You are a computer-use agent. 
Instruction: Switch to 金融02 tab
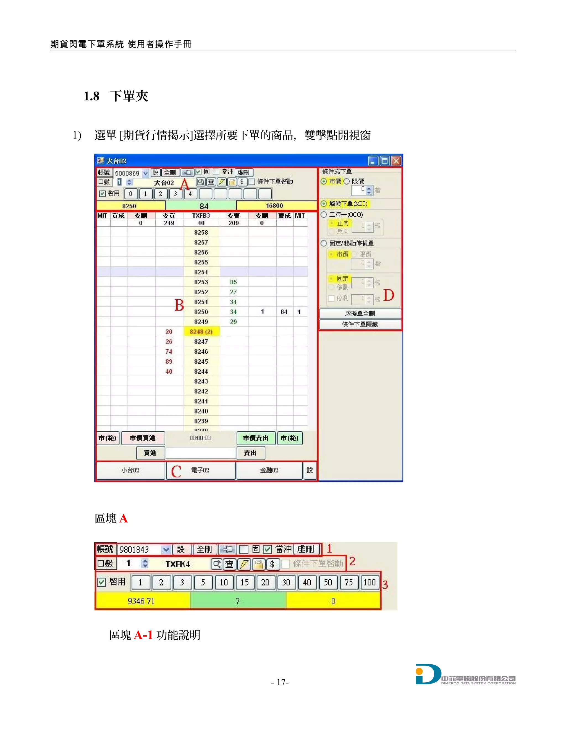(269, 471)
